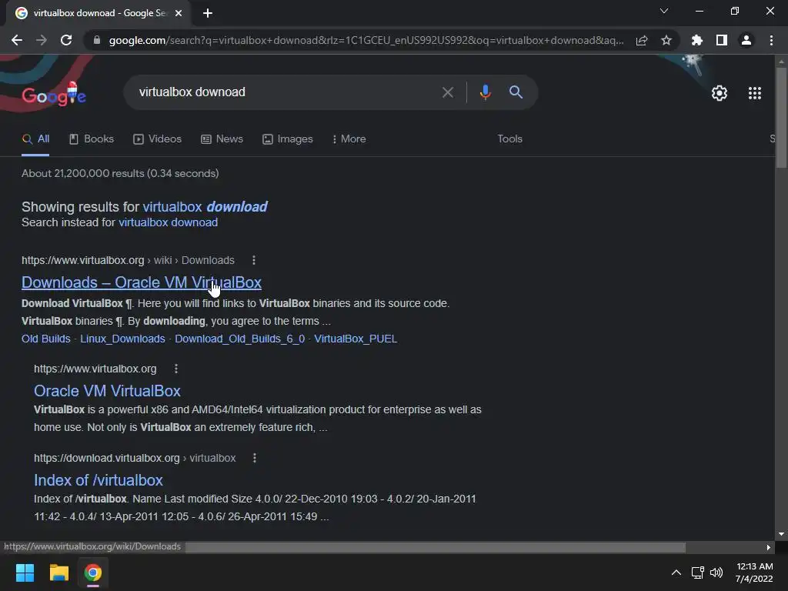
Task: Click horizontal scroll right arrow
Action: (769, 547)
